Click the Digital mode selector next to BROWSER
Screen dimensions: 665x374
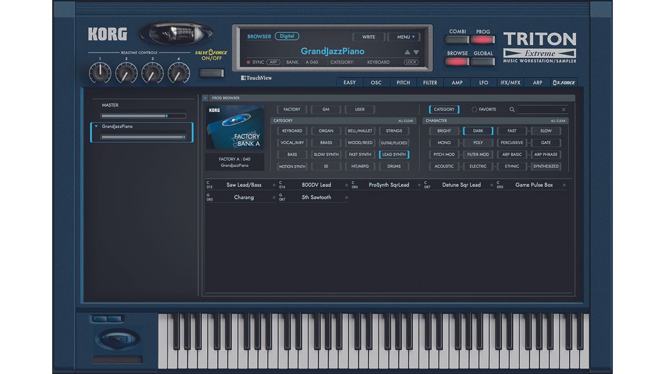coord(287,35)
